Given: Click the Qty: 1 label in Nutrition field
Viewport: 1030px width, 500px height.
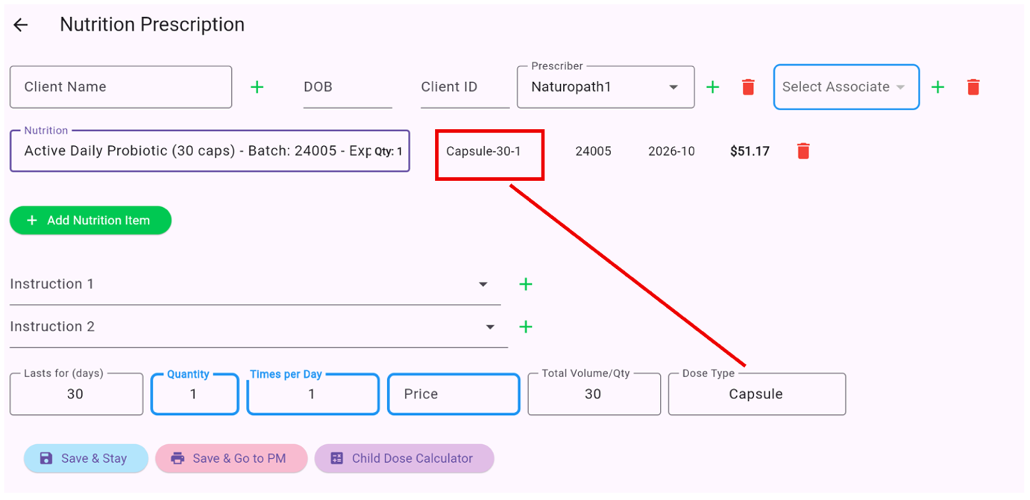Looking at the screenshot, I should [389, 152].
